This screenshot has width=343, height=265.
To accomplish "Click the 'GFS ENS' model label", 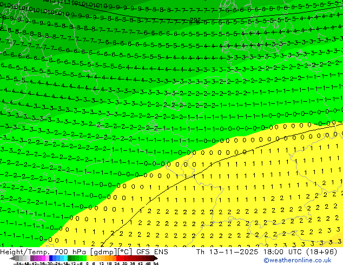I will [152, 252].
